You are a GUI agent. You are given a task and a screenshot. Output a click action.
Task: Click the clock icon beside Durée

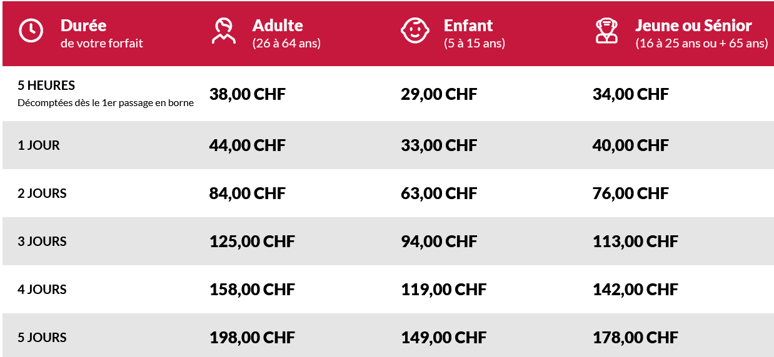(x=31, y=31)
